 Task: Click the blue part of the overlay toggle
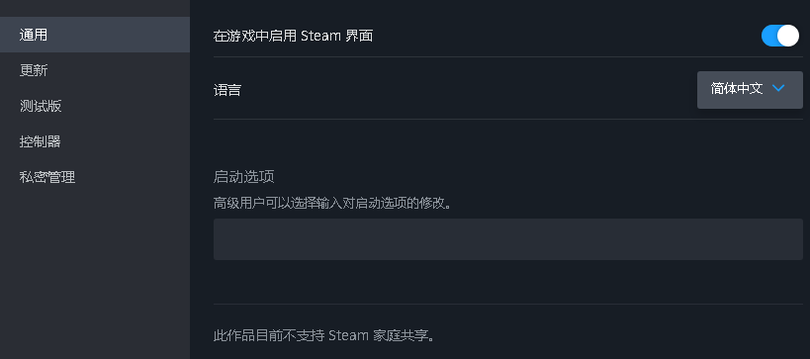[769, 36]
